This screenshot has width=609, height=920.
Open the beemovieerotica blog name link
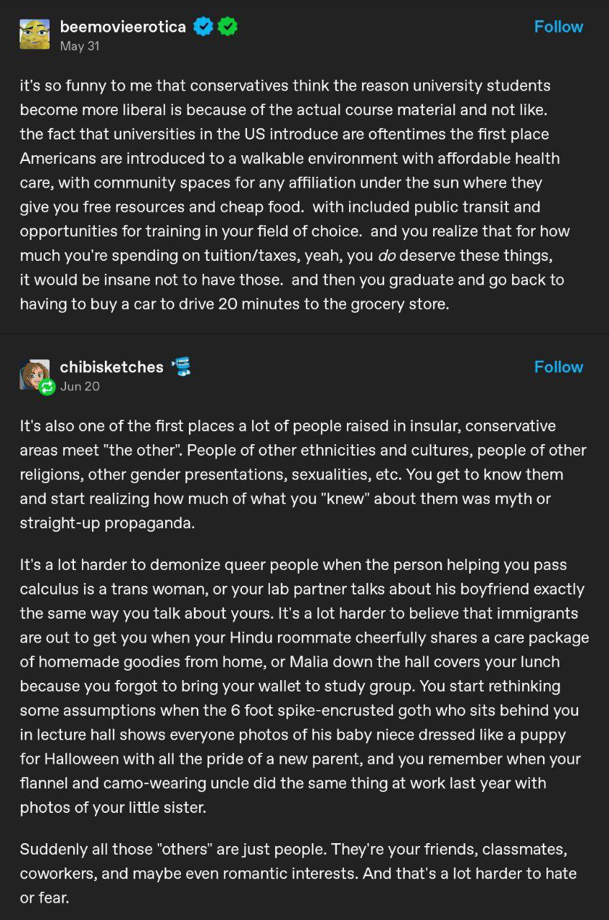123,27
